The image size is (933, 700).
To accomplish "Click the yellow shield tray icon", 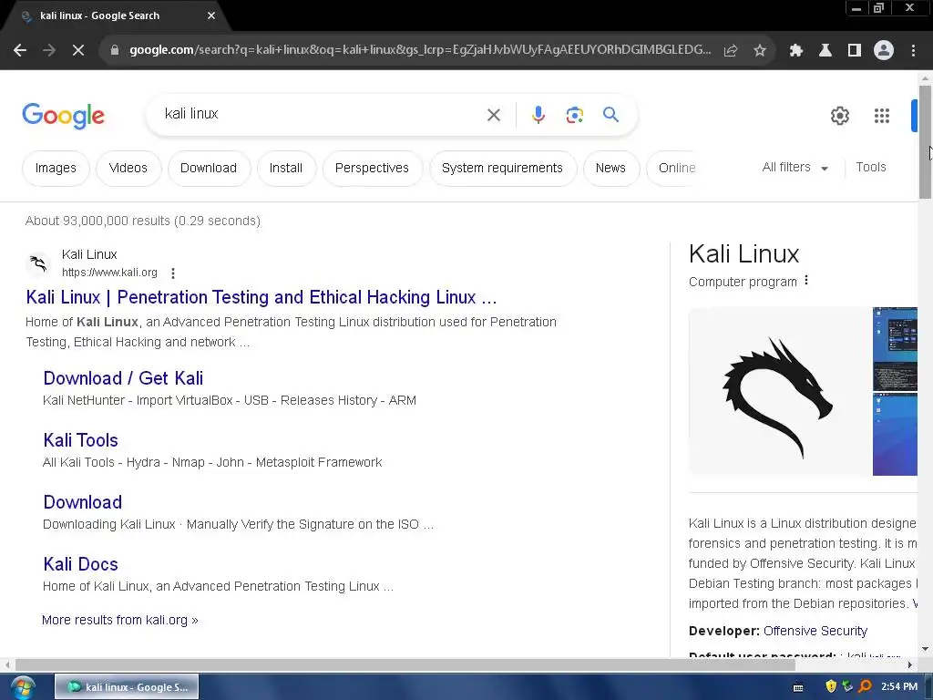I will coord(831,686).
